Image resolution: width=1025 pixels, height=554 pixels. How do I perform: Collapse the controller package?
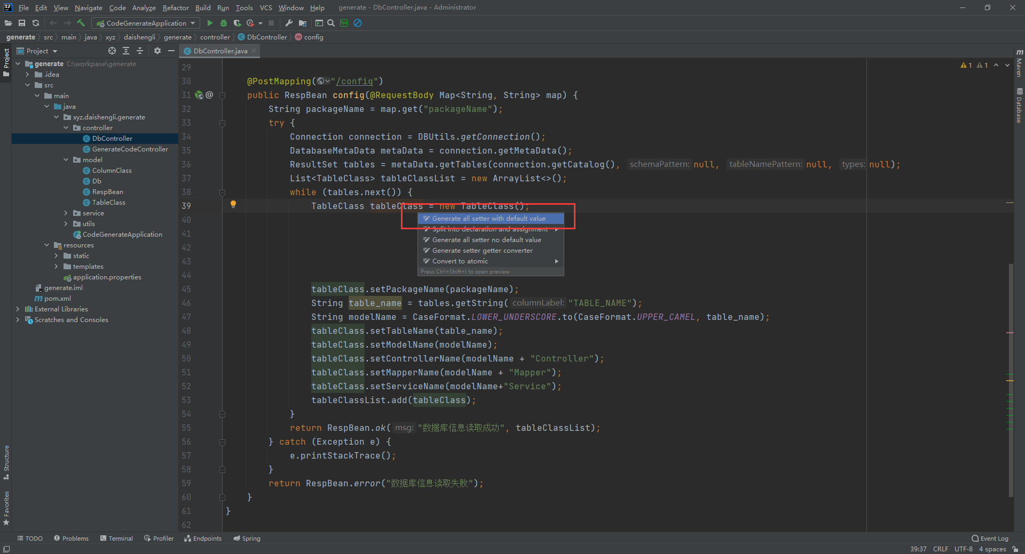[x=66, y=127]
